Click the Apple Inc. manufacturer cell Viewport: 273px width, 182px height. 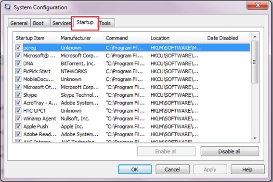pos(72,127)
